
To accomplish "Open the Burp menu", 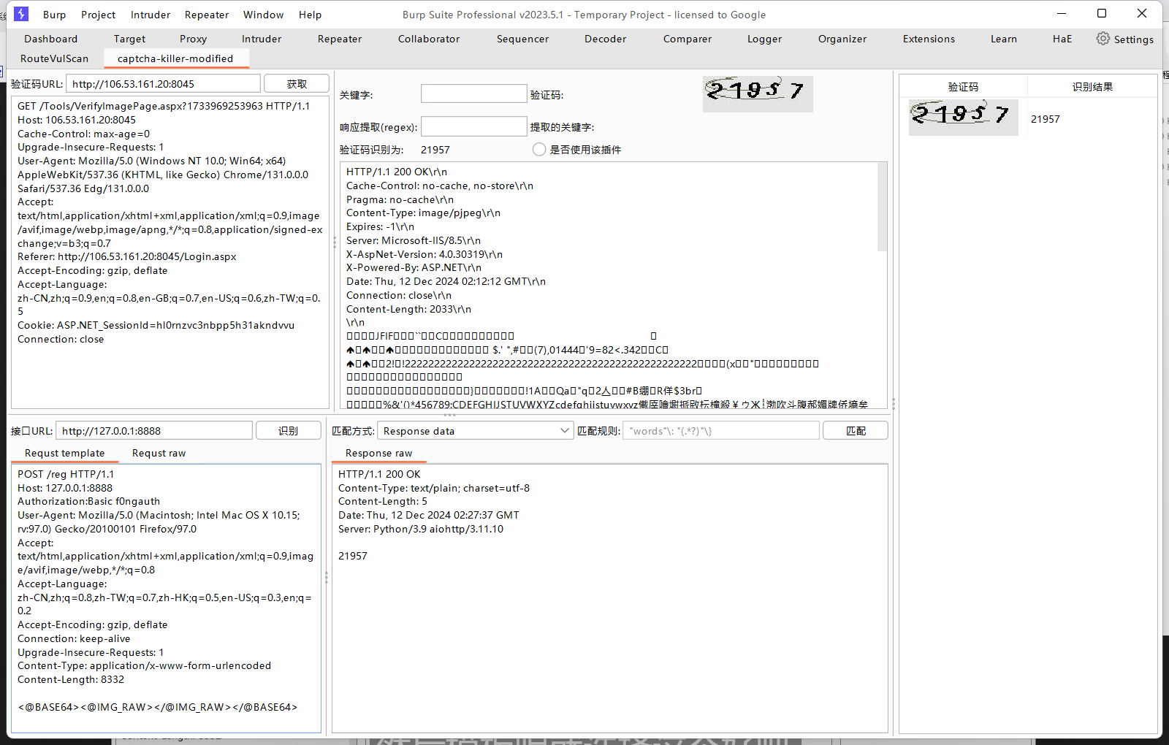I will (54, 15).
